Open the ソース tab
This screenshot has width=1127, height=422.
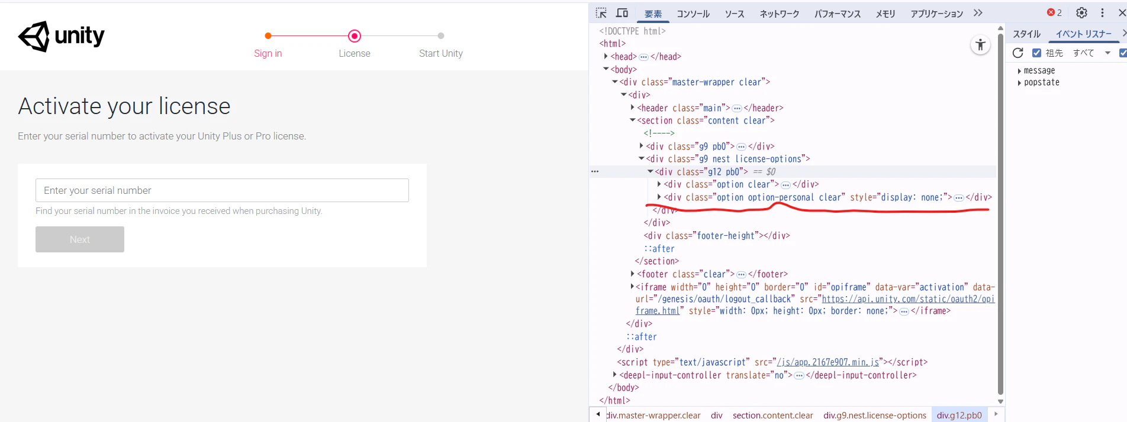point(735,14)
